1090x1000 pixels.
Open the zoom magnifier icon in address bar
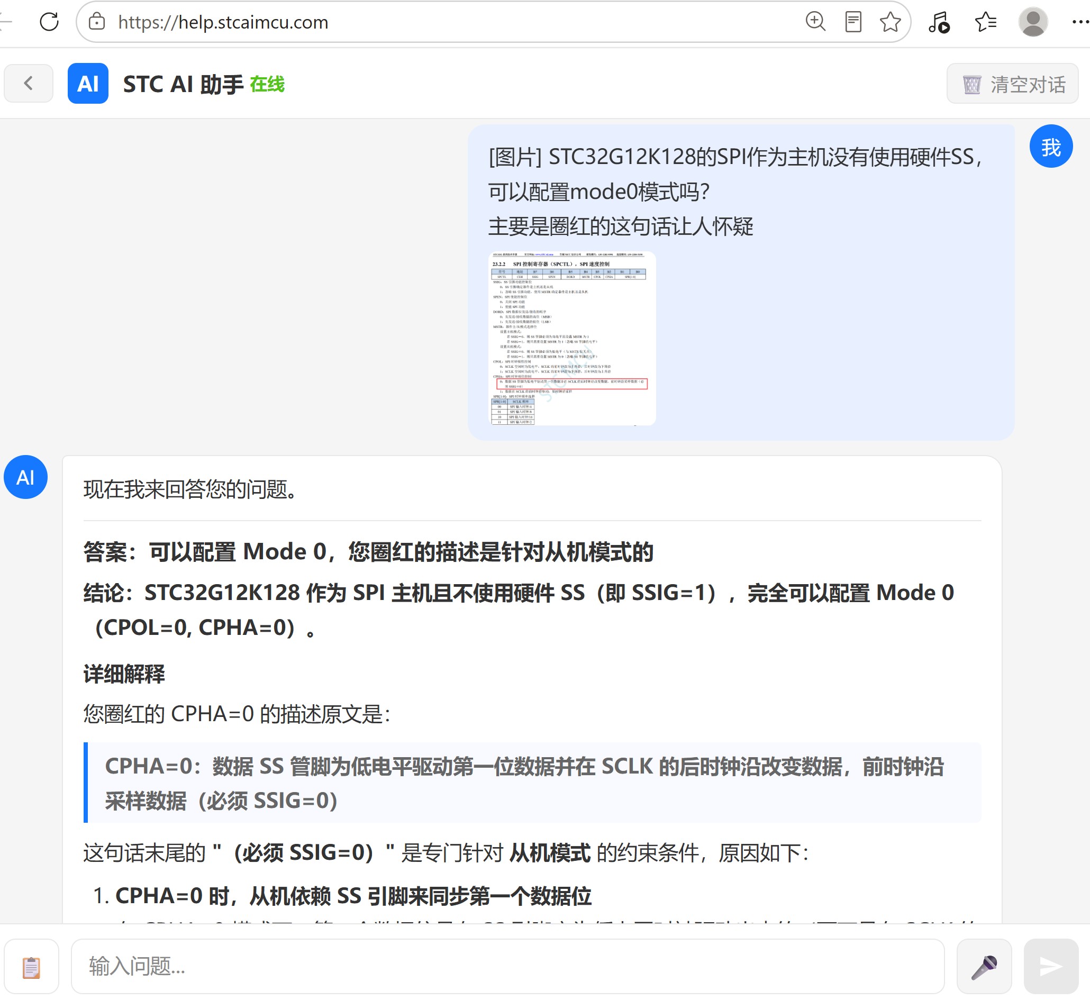click(x=815, y=22)
